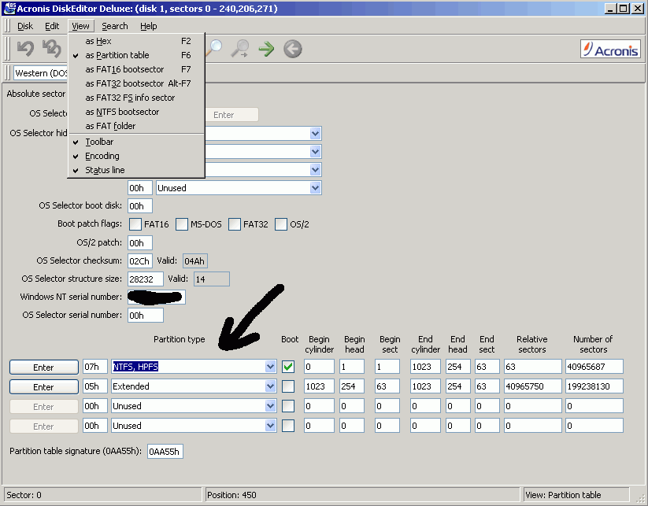Click Enter button for the NTFS, HPFS partition
648x506 pixels.
(x=43, y=367)
